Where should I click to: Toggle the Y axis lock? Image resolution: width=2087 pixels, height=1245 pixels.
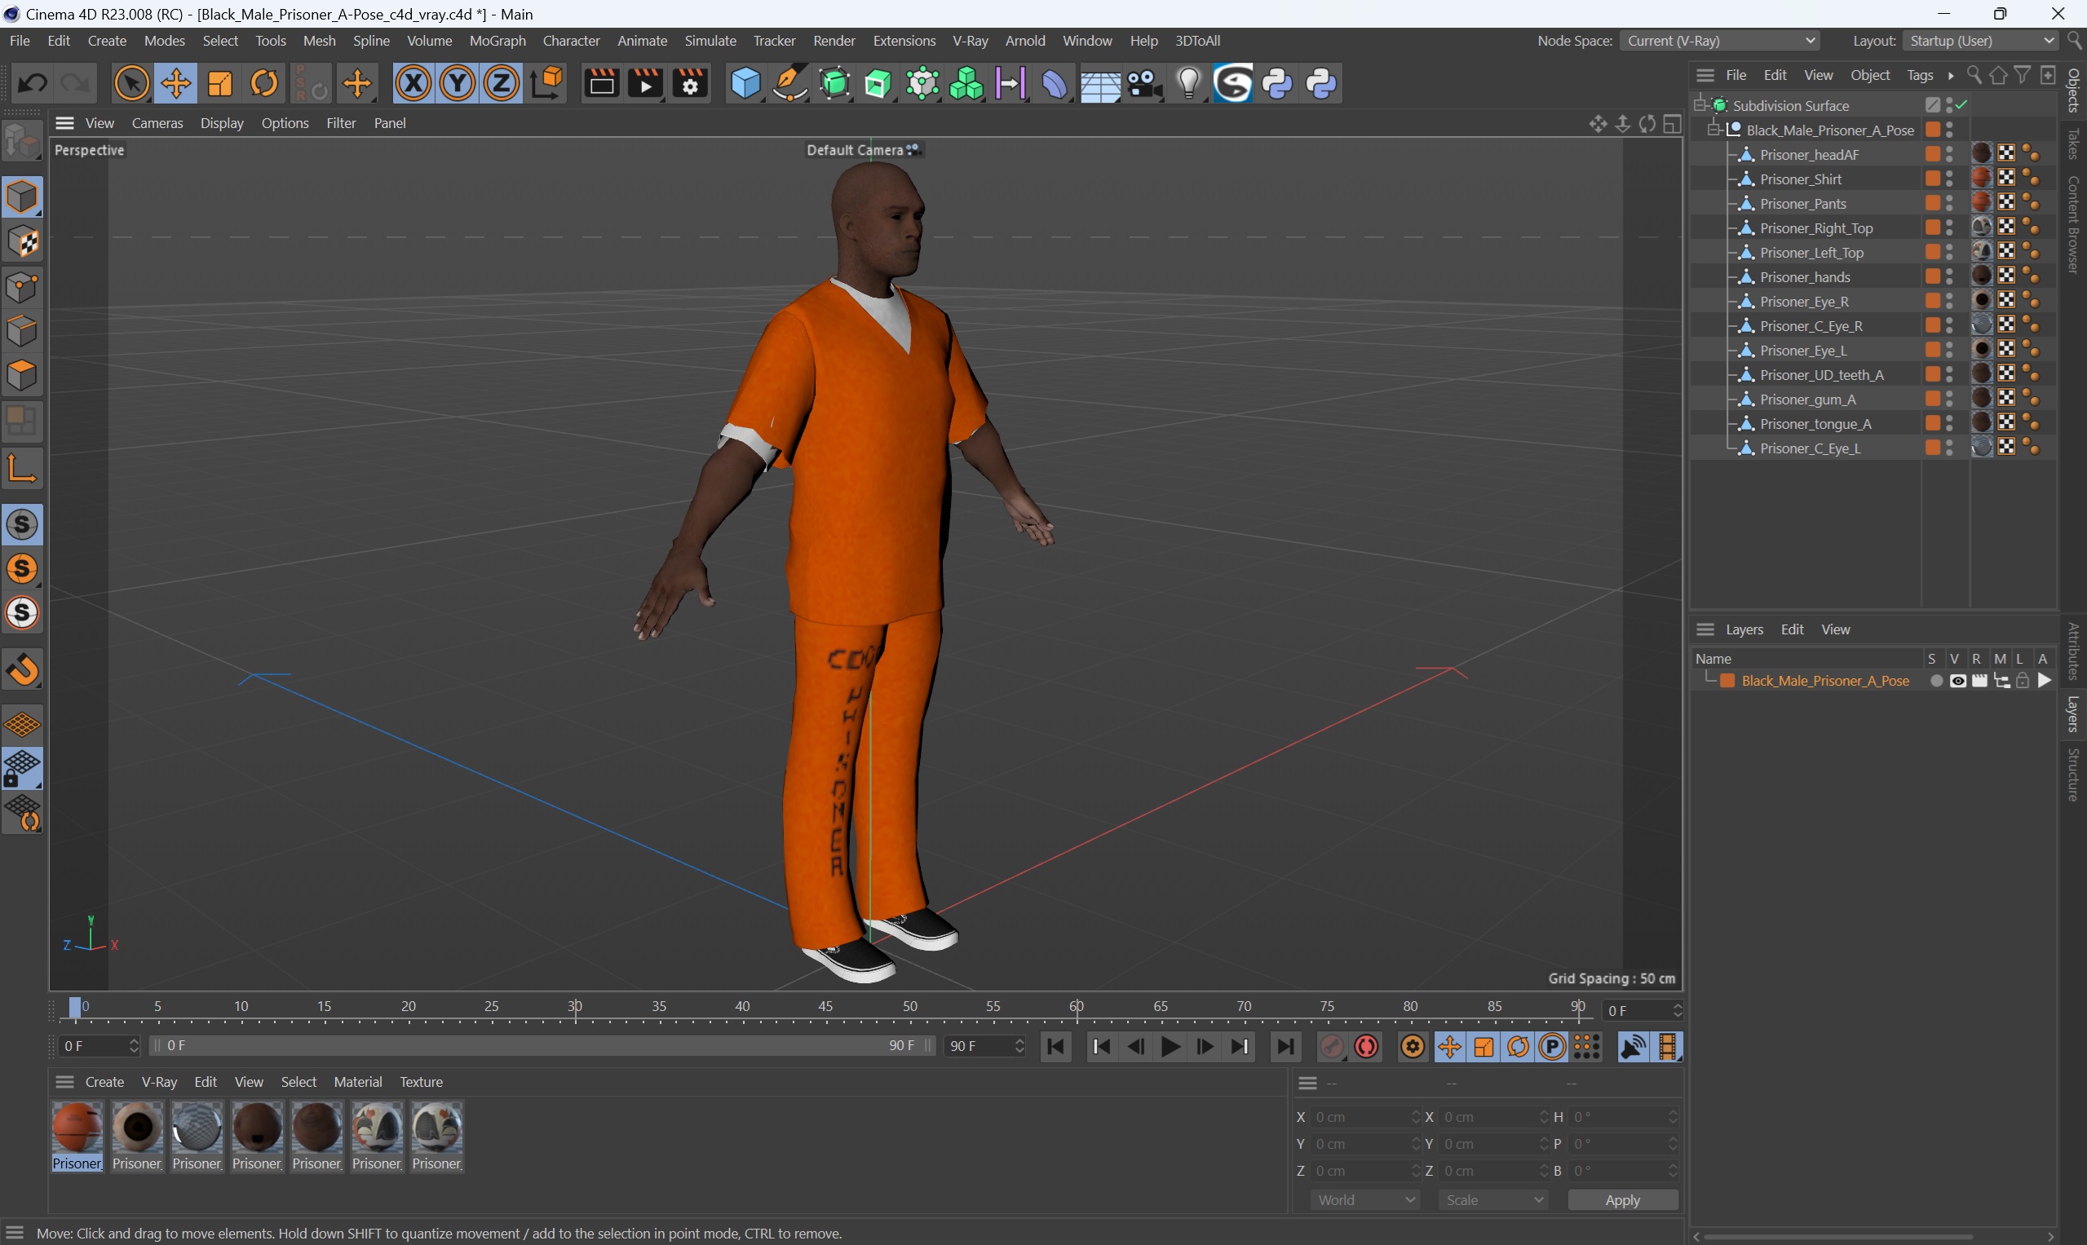tap(458, 83)
